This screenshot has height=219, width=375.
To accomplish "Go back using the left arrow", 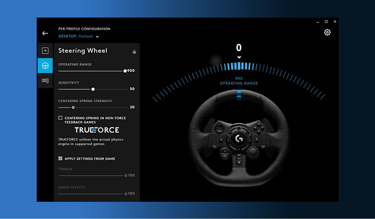I will click(45, 33).
